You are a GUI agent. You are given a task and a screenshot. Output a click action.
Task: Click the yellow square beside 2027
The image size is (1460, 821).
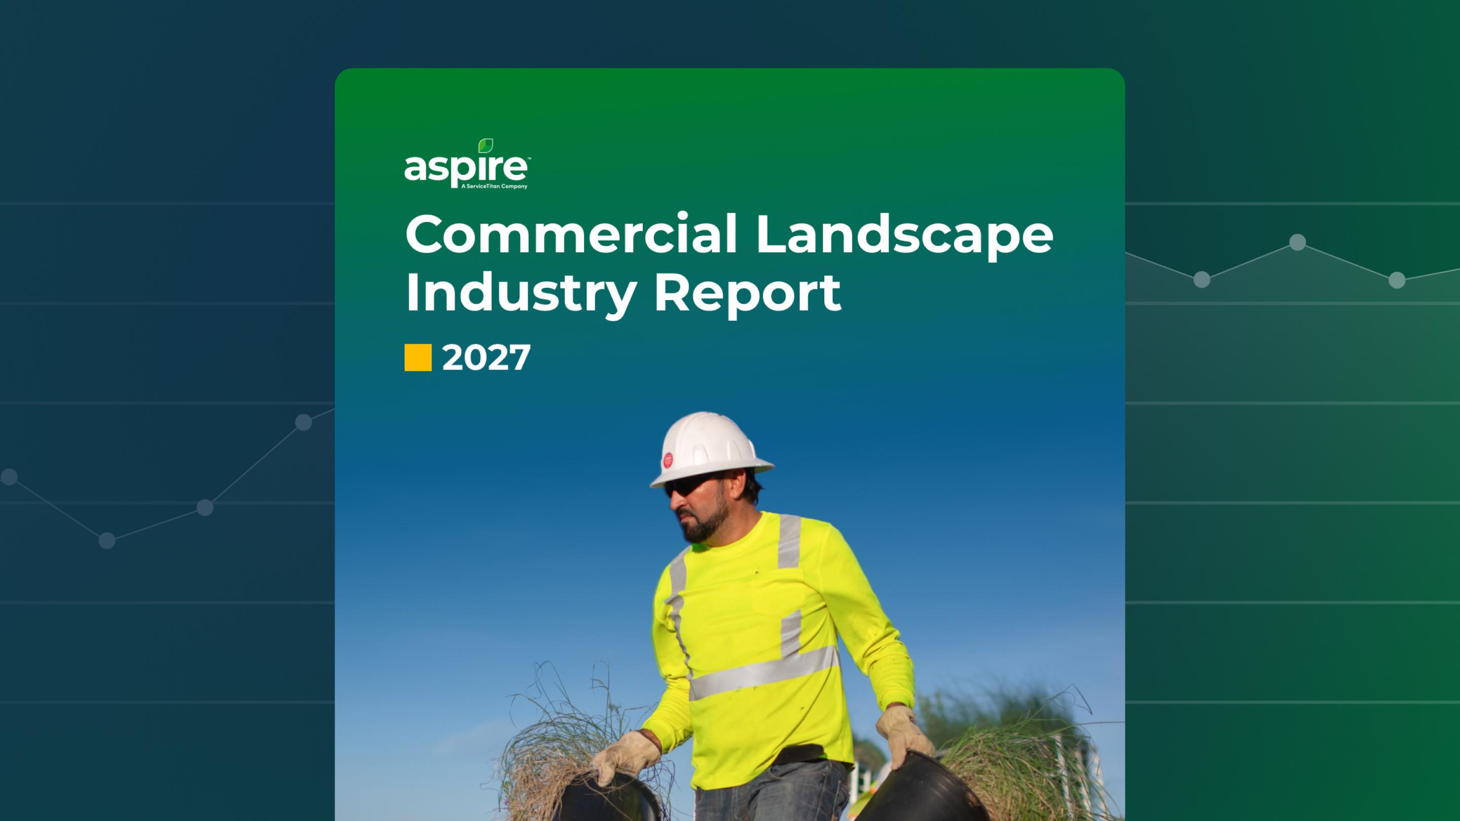coord(418,357)
